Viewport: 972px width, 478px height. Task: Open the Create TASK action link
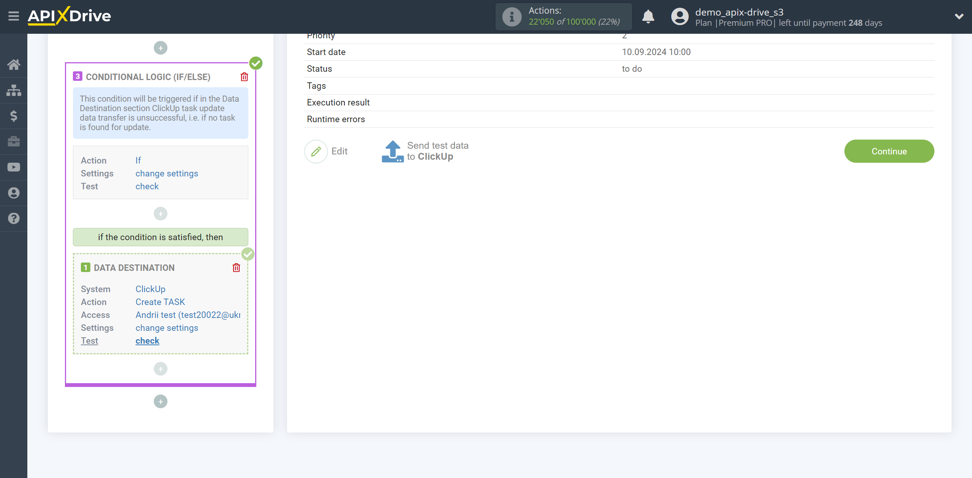point(160,302)
